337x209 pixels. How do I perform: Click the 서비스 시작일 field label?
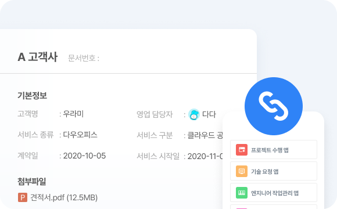pyautogui.click(x=158, y=156)
